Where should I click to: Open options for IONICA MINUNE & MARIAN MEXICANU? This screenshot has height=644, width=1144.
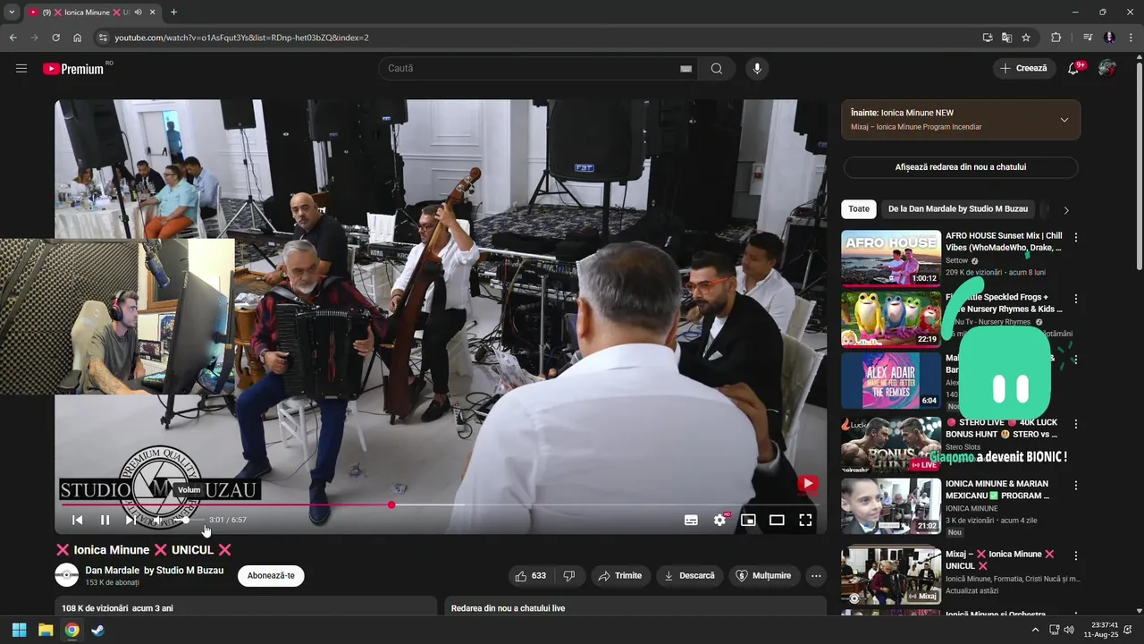pyautogui.click(x=1076, y=486)
